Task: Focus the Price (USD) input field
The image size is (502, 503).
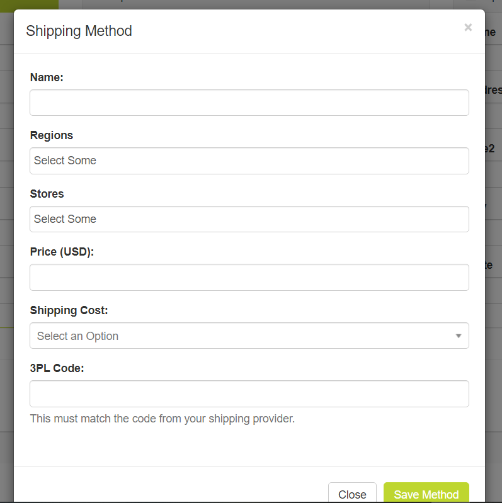Action: (249, 278)
